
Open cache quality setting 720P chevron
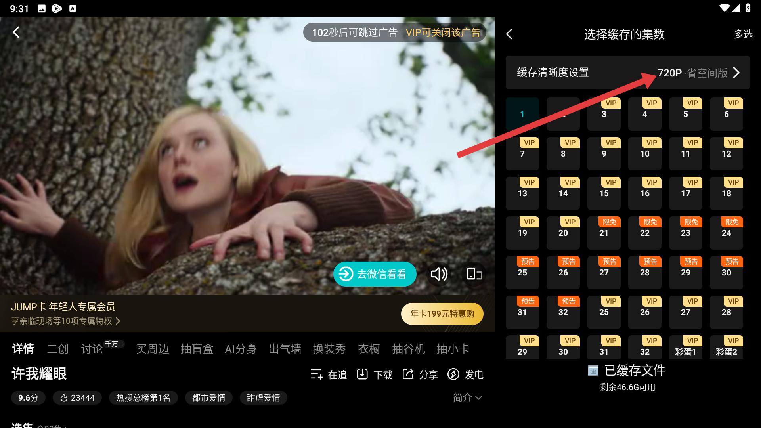736,73
